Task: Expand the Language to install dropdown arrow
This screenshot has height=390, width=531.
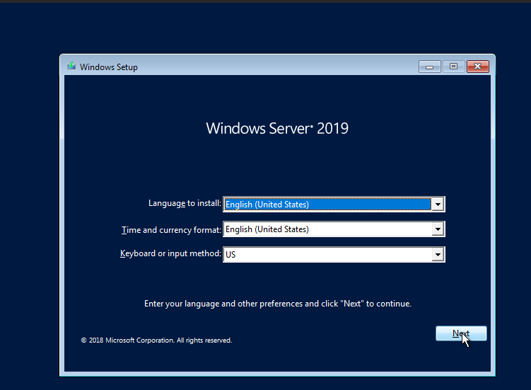Action: [x=438, y=205]
